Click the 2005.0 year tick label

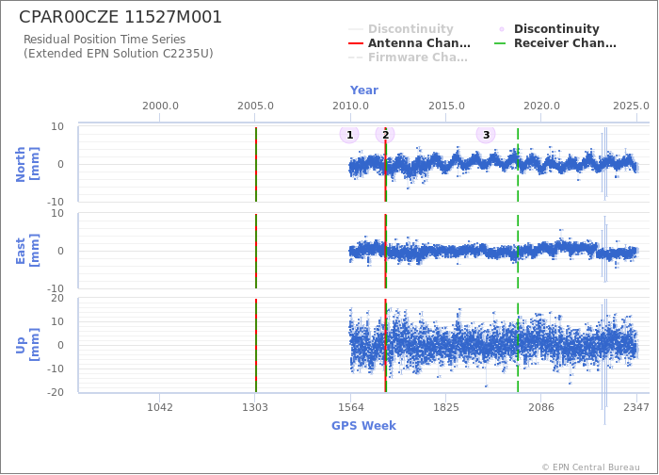pyautogui.click(x=255, y=106)
